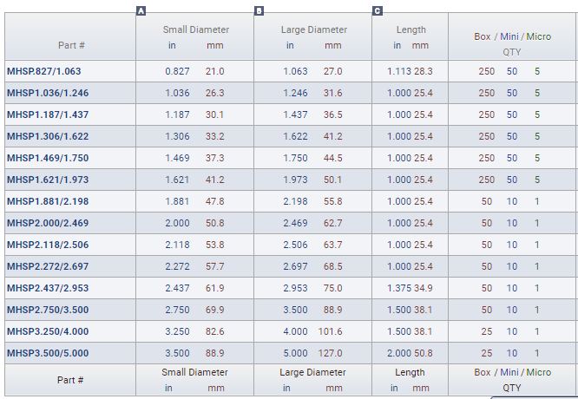Open part MHSP3.500/5.000
The height and width of the screenshot is (399, 578).
pos(48,353)
